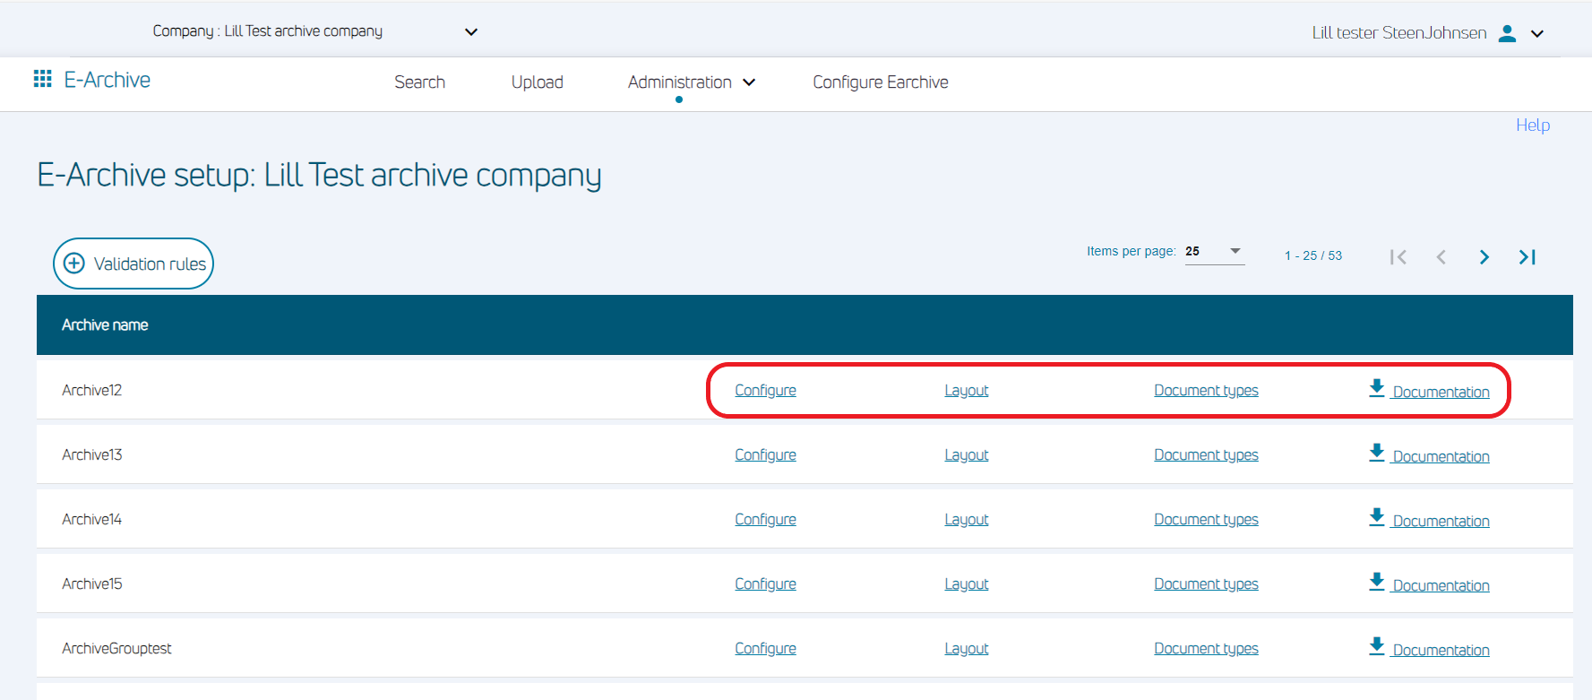Open the app grid launcher icon
Viewport: 1592px width, 700px height.
[42, 80]
